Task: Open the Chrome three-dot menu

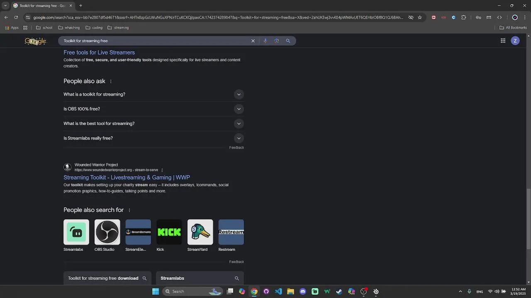Action: (x=525, y=17)
